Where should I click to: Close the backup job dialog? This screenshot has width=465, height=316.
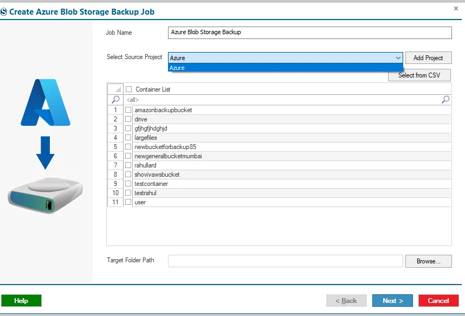456,9
